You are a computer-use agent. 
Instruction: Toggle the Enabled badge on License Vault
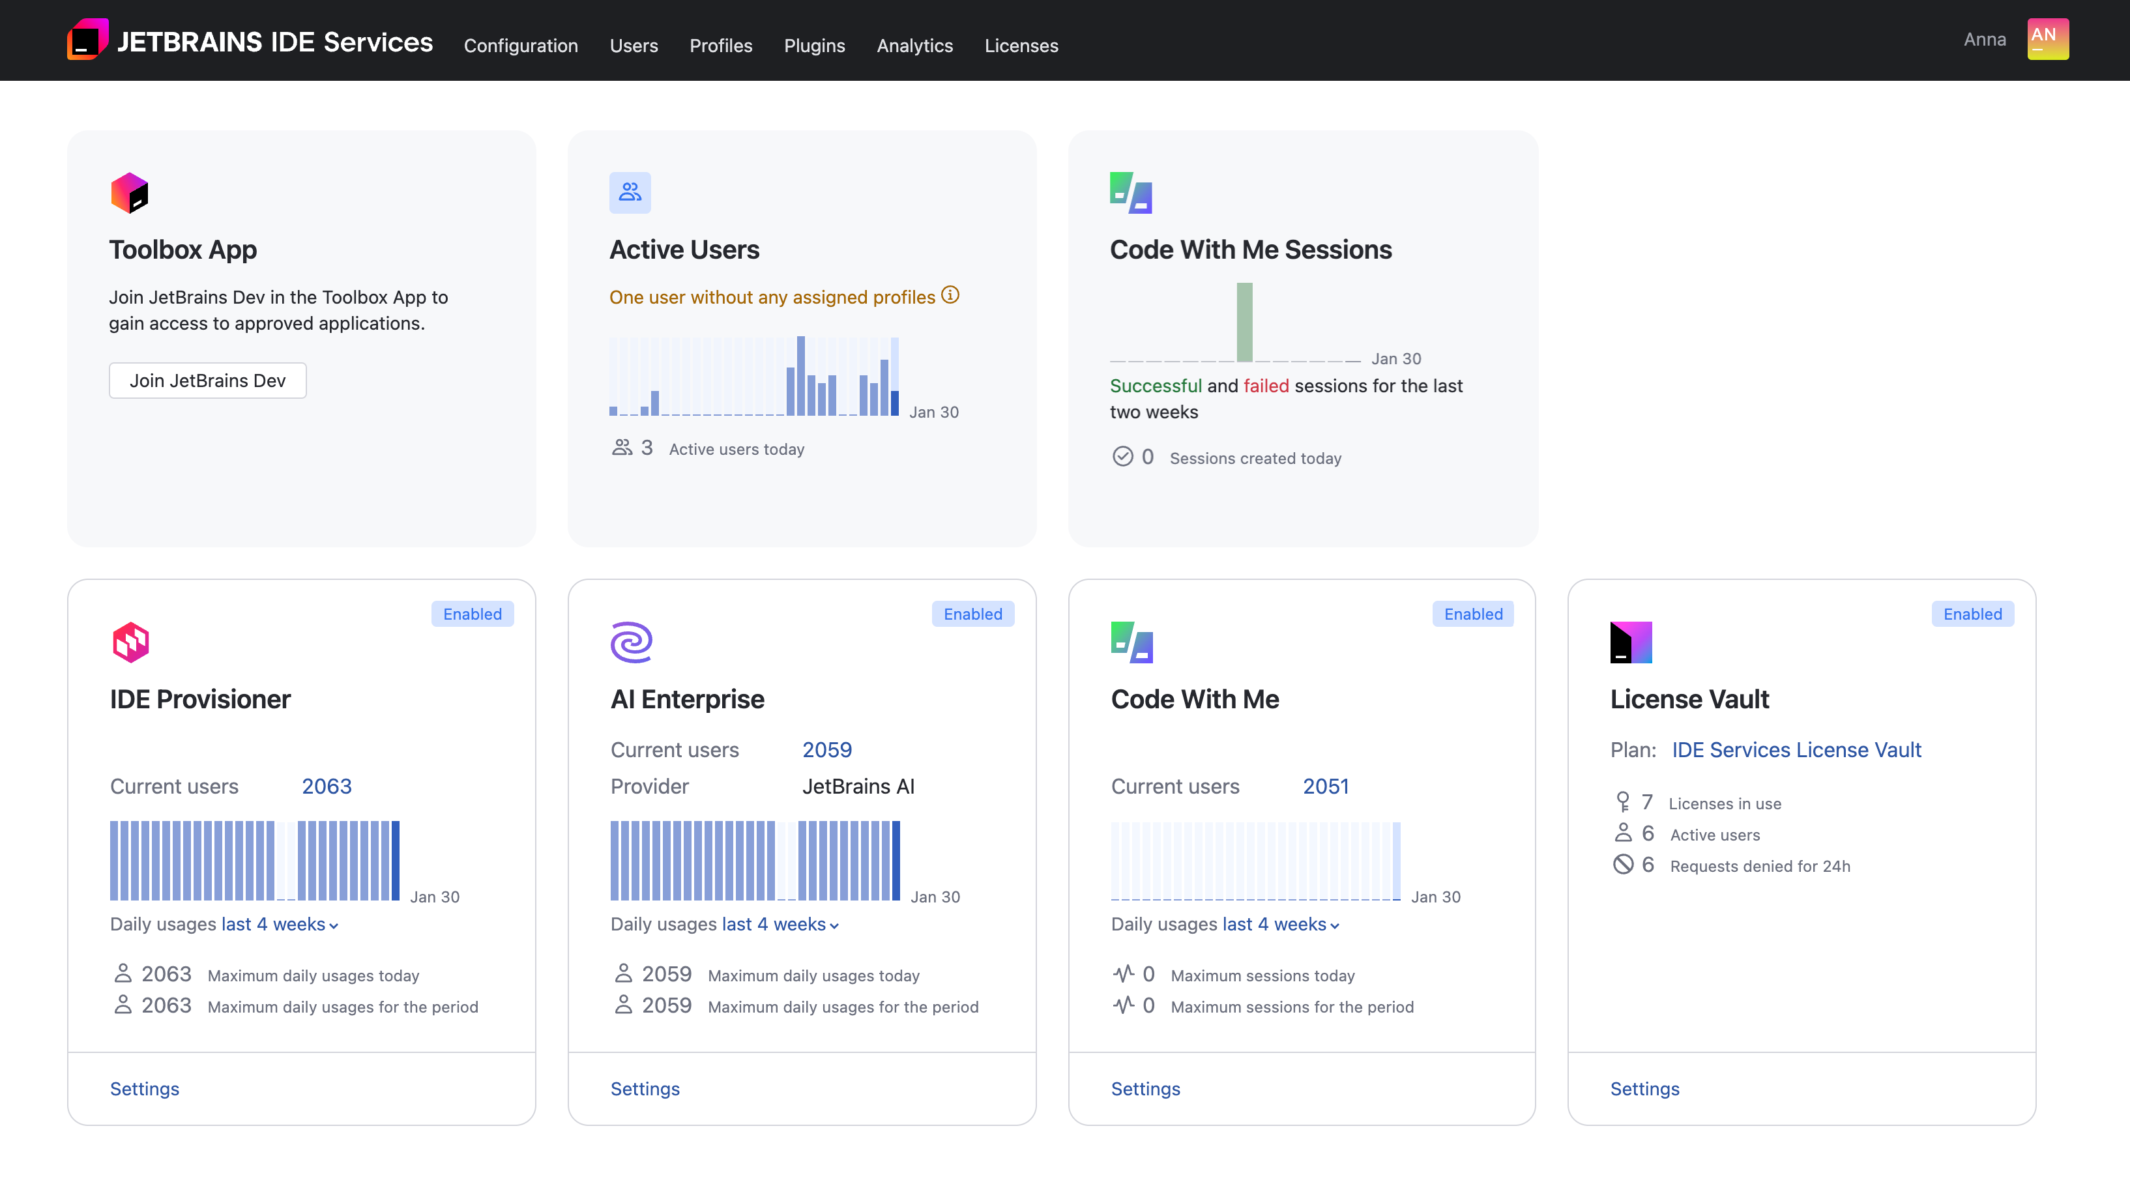tap(1973, 613)
